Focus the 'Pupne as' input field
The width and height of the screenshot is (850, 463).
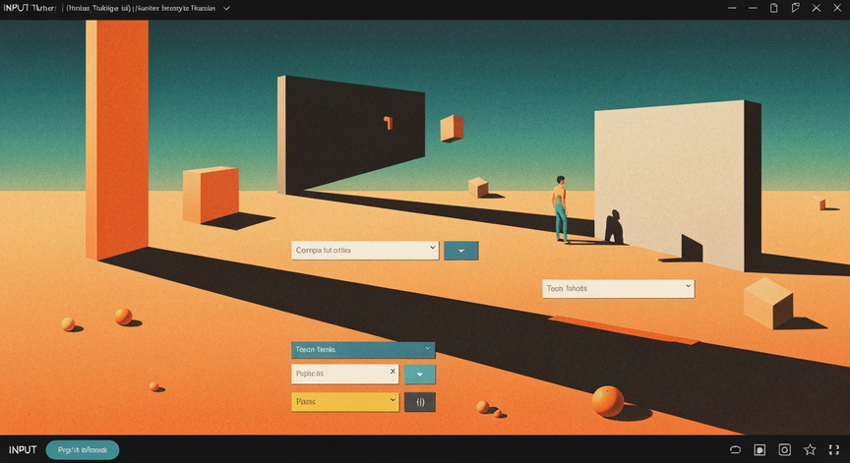(344, 374)
